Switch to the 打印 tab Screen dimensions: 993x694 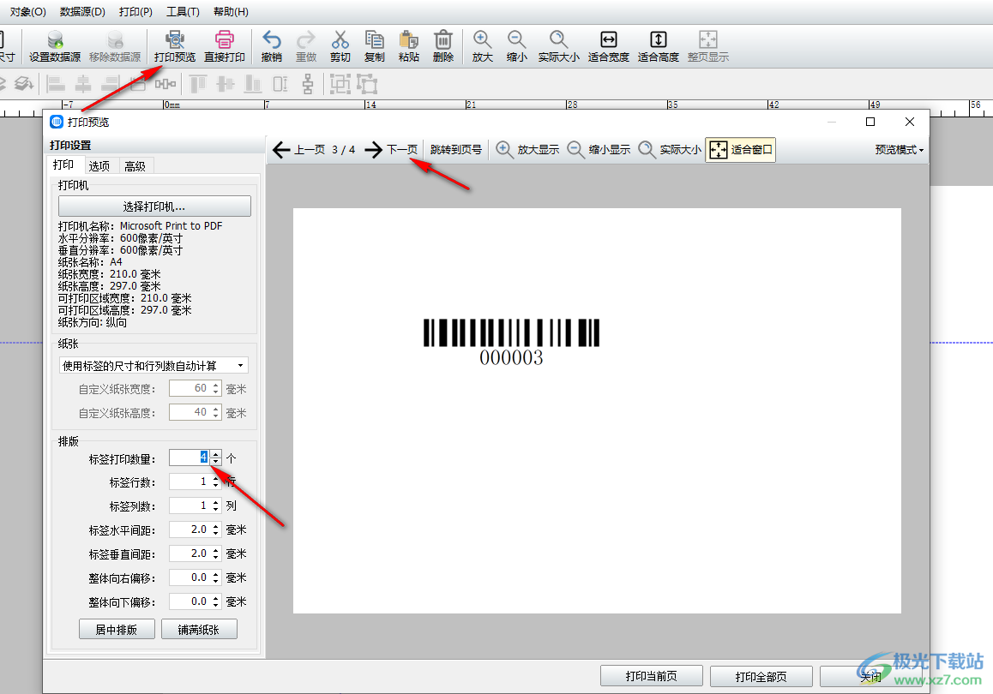click(x=63, y=165)
